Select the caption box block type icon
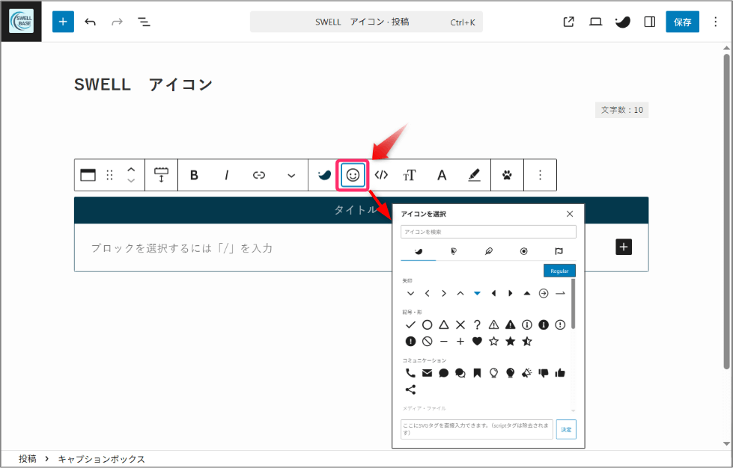 tap(88, 175)
